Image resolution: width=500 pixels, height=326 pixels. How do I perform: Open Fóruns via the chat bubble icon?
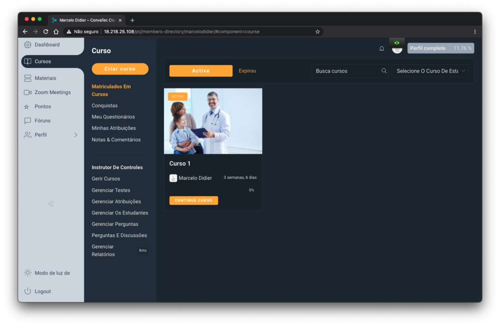click(x=27, y=120)
